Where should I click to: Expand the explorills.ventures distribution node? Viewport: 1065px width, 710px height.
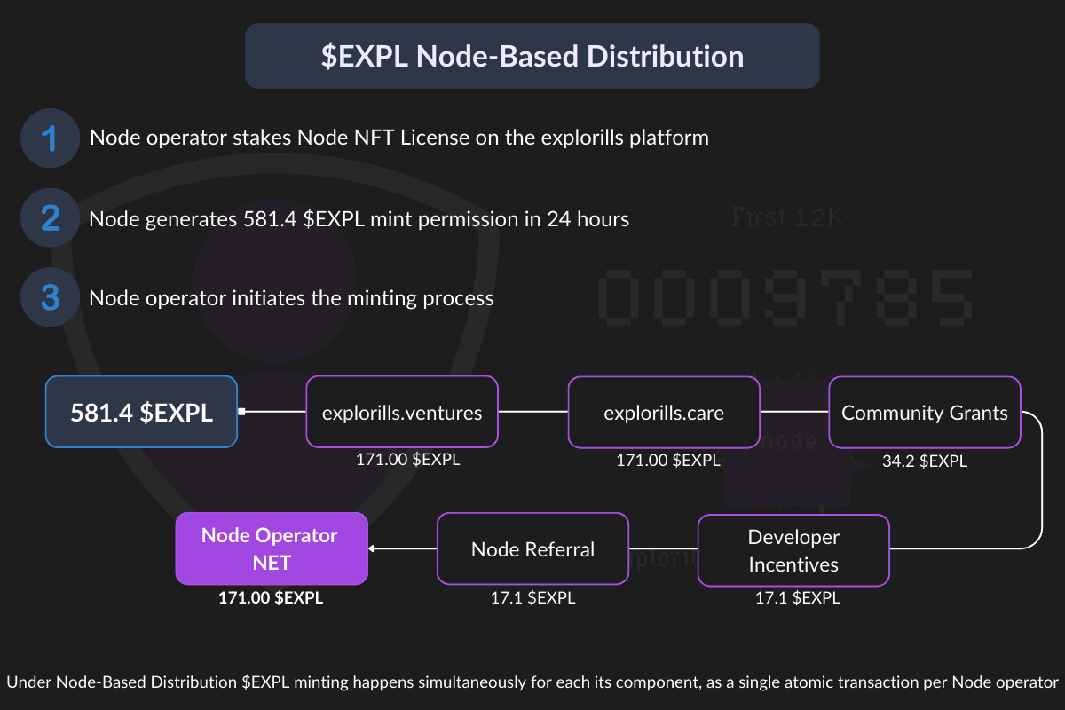coord(401,412)
